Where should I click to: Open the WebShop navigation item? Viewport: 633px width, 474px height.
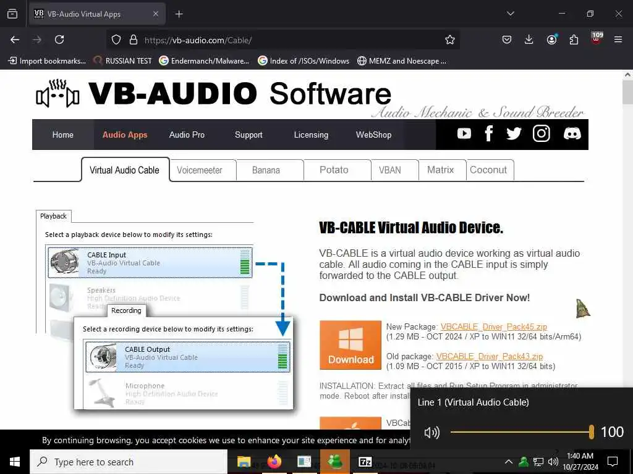click(373, 135)
